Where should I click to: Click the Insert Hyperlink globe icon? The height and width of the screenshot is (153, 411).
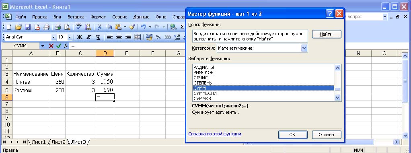coord(173,27)
